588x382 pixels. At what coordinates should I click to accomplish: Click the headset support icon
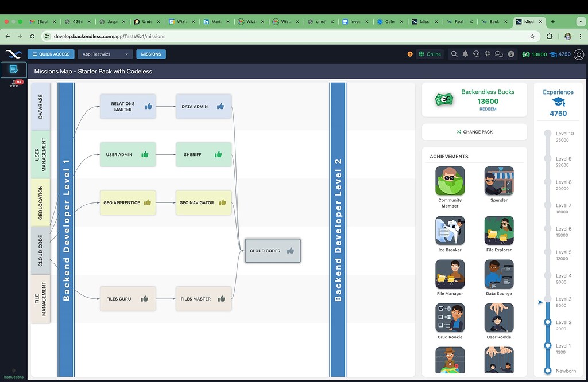click(476, 54)
